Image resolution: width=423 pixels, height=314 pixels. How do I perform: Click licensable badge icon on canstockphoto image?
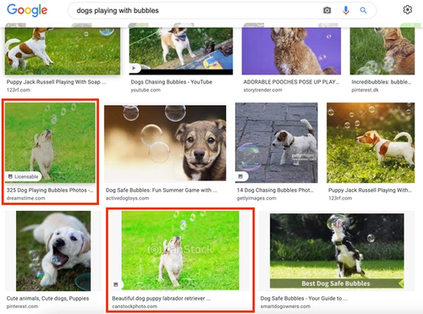pos(116,284)
